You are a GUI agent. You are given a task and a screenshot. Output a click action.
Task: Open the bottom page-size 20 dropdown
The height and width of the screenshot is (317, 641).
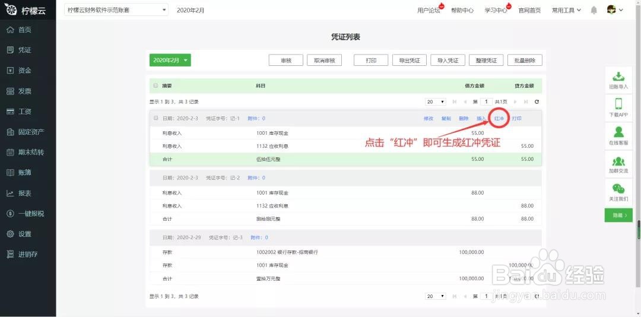[x=436, y=296]
